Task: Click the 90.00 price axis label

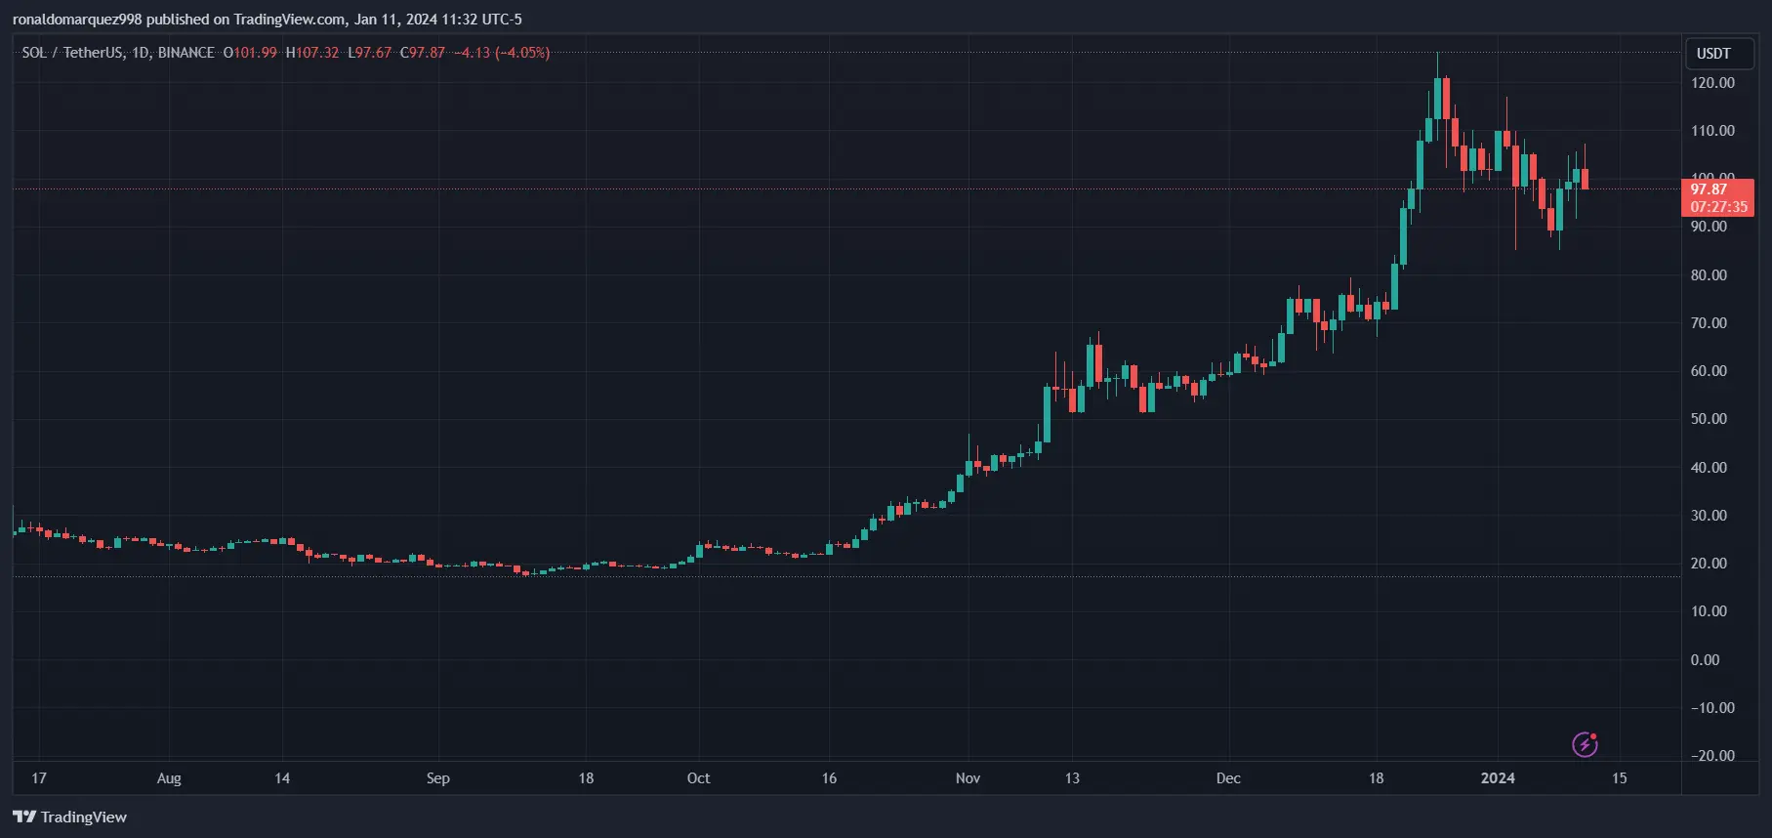Action: point(1709,227)
